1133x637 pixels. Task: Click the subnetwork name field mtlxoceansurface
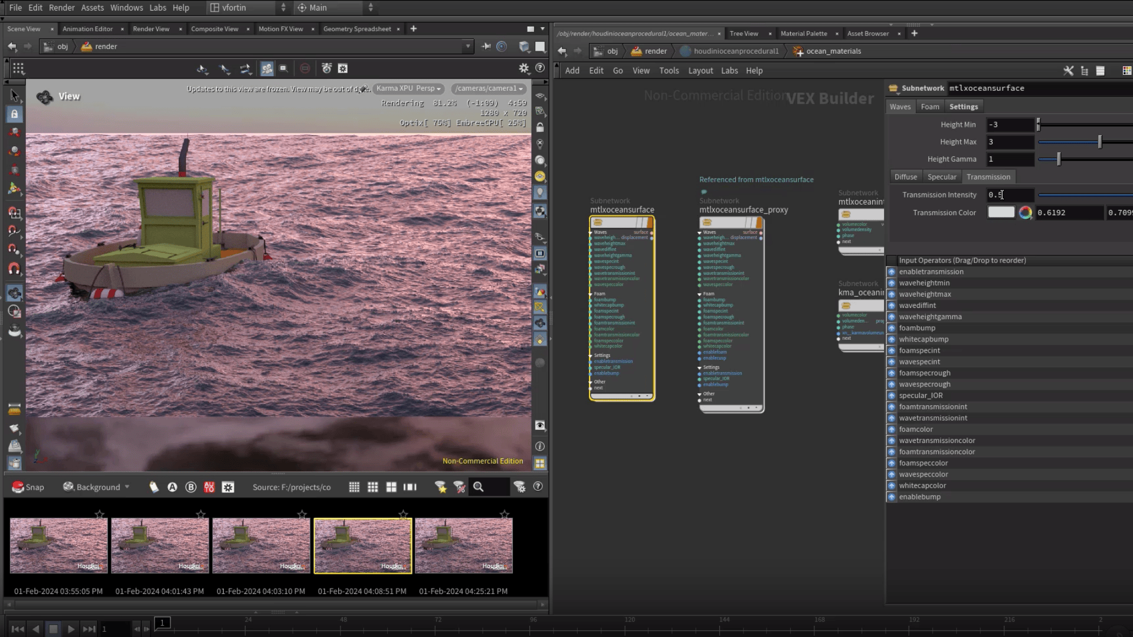tap(1040, 88)
